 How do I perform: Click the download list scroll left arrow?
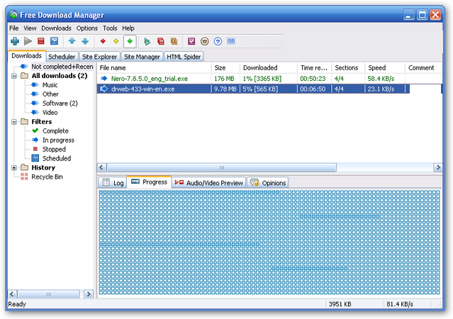tap(101, 167)
